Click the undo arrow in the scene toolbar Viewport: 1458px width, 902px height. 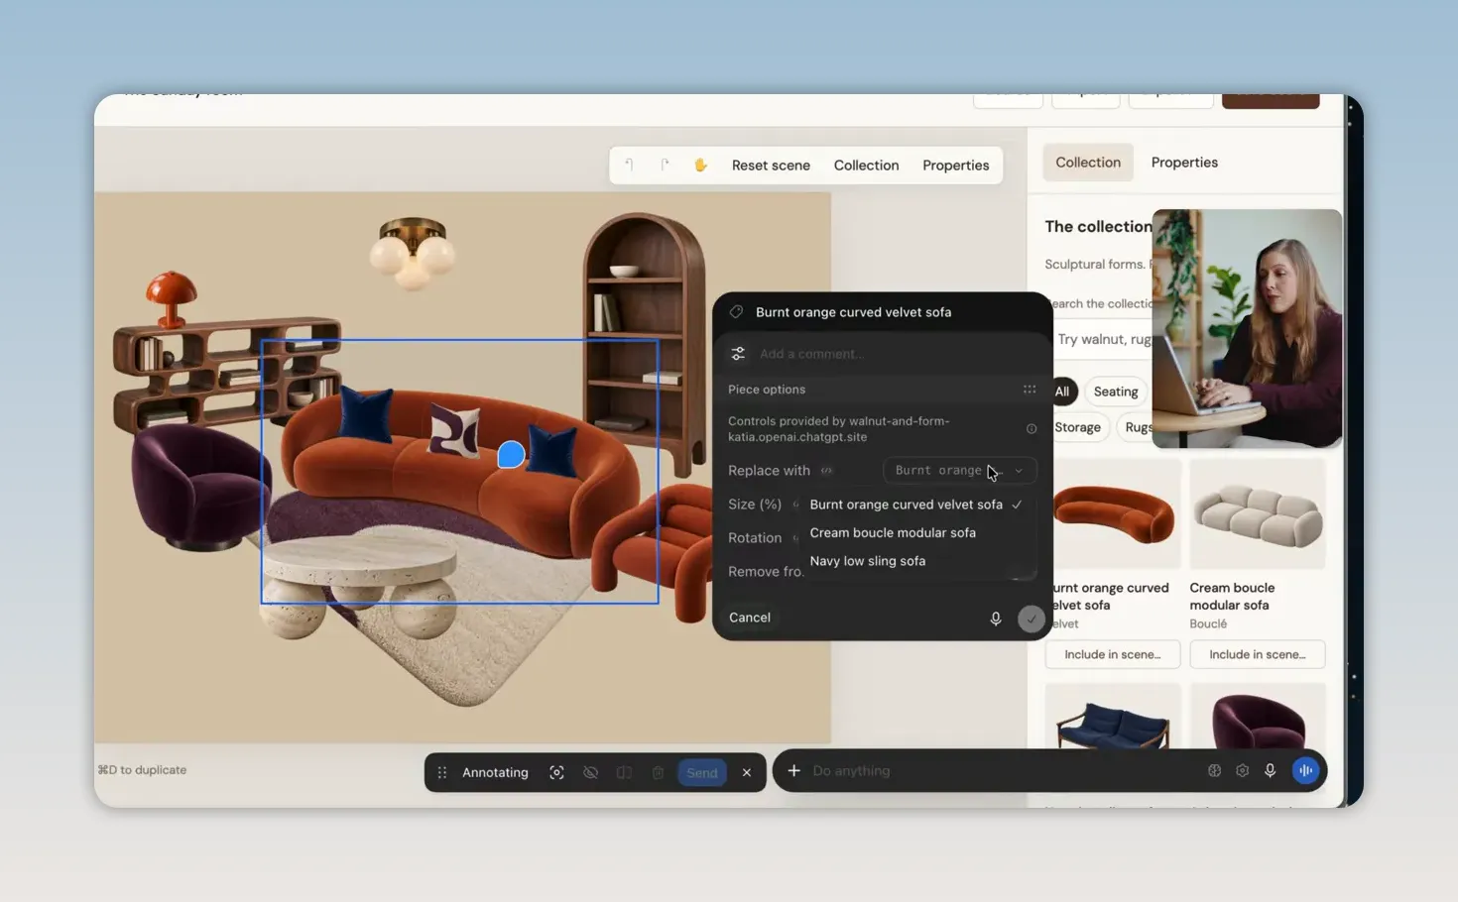click(x=629, y=165)
